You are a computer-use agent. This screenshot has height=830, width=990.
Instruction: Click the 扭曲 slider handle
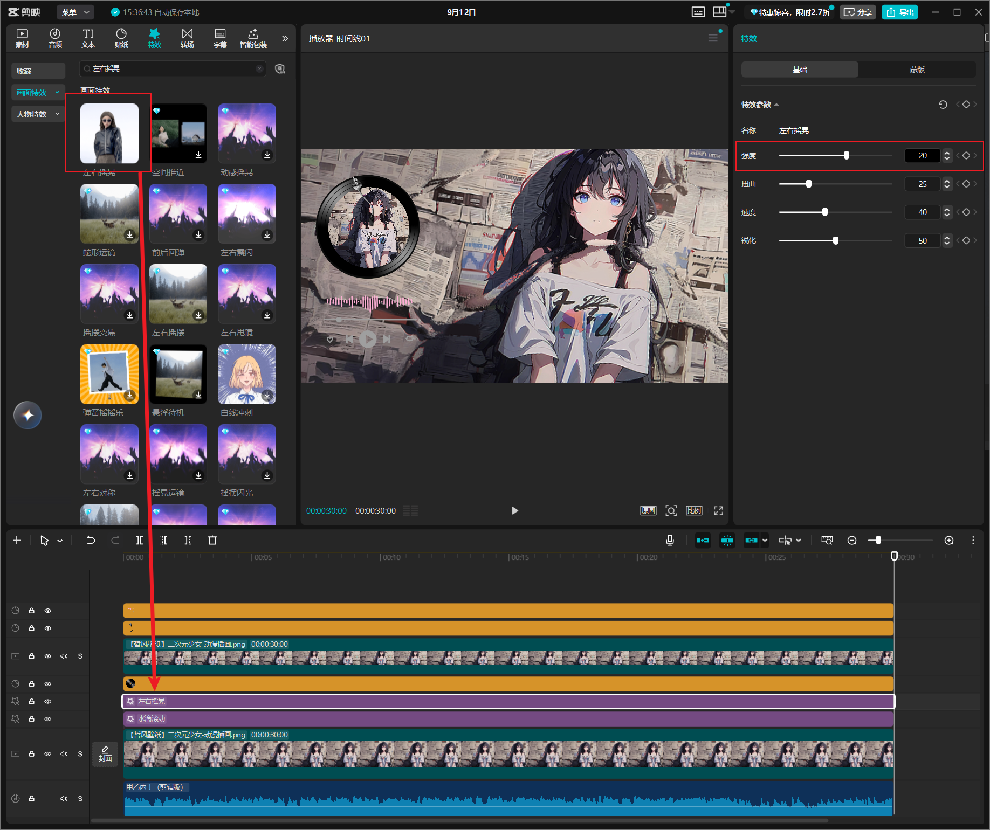pyautogui.click(x=808, y=184)
